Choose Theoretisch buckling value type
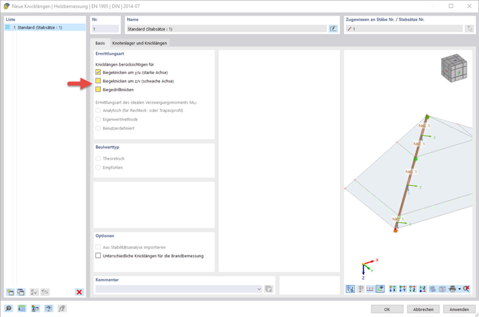 point(98,158)
